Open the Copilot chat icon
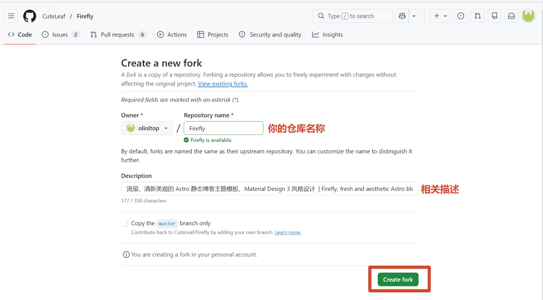Viewport: 543px width, 300px height. pos(402,16)
